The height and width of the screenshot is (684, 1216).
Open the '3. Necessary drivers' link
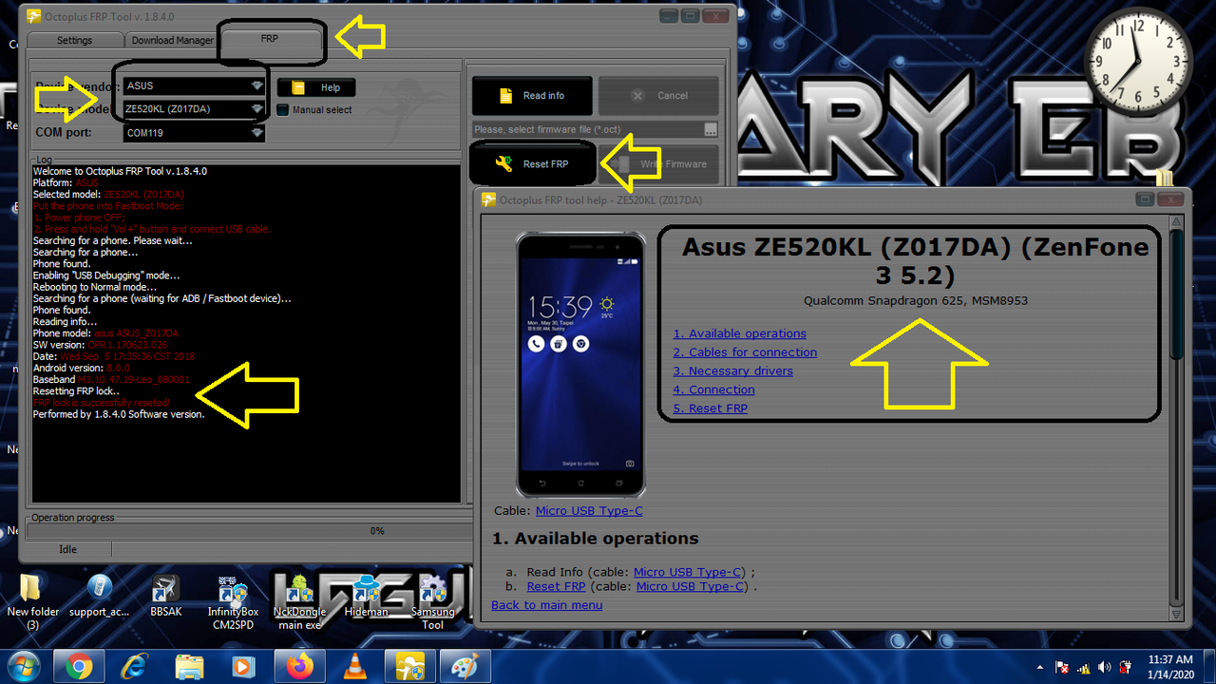(733, 371)
